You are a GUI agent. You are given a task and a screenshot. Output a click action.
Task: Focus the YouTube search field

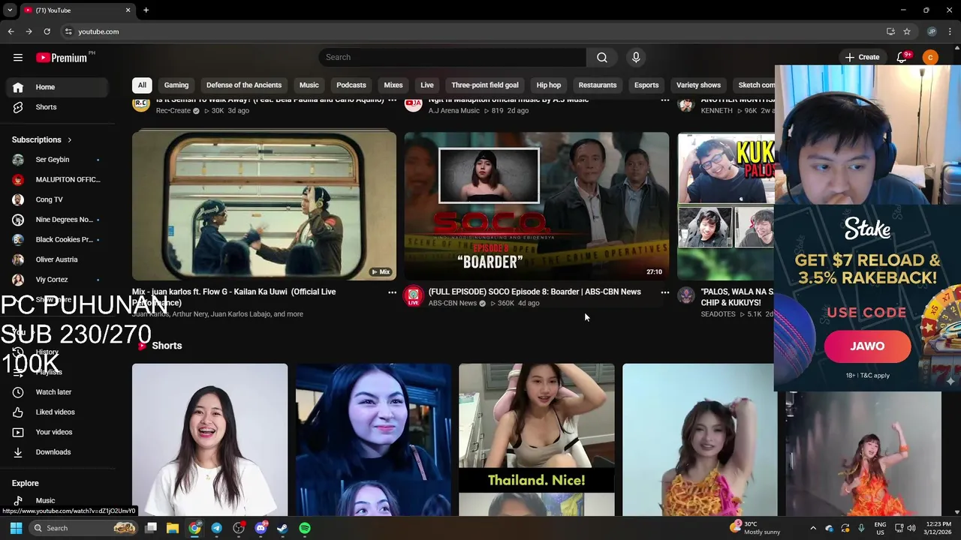453,58
